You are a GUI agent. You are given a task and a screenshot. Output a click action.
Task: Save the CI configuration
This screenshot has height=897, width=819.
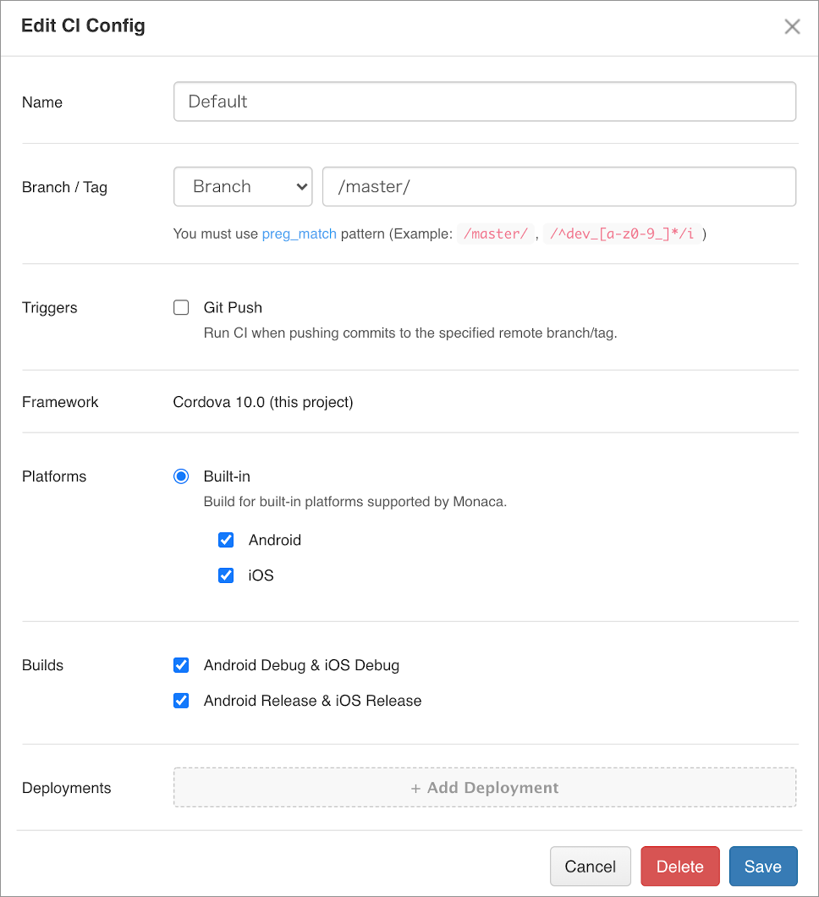(x=762, y=867)
